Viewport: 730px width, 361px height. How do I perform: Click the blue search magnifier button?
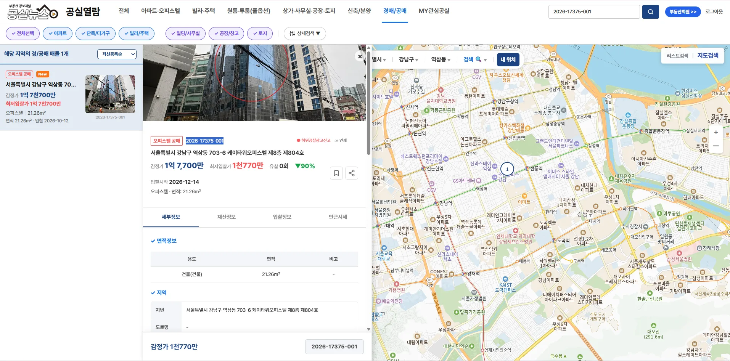650,12
